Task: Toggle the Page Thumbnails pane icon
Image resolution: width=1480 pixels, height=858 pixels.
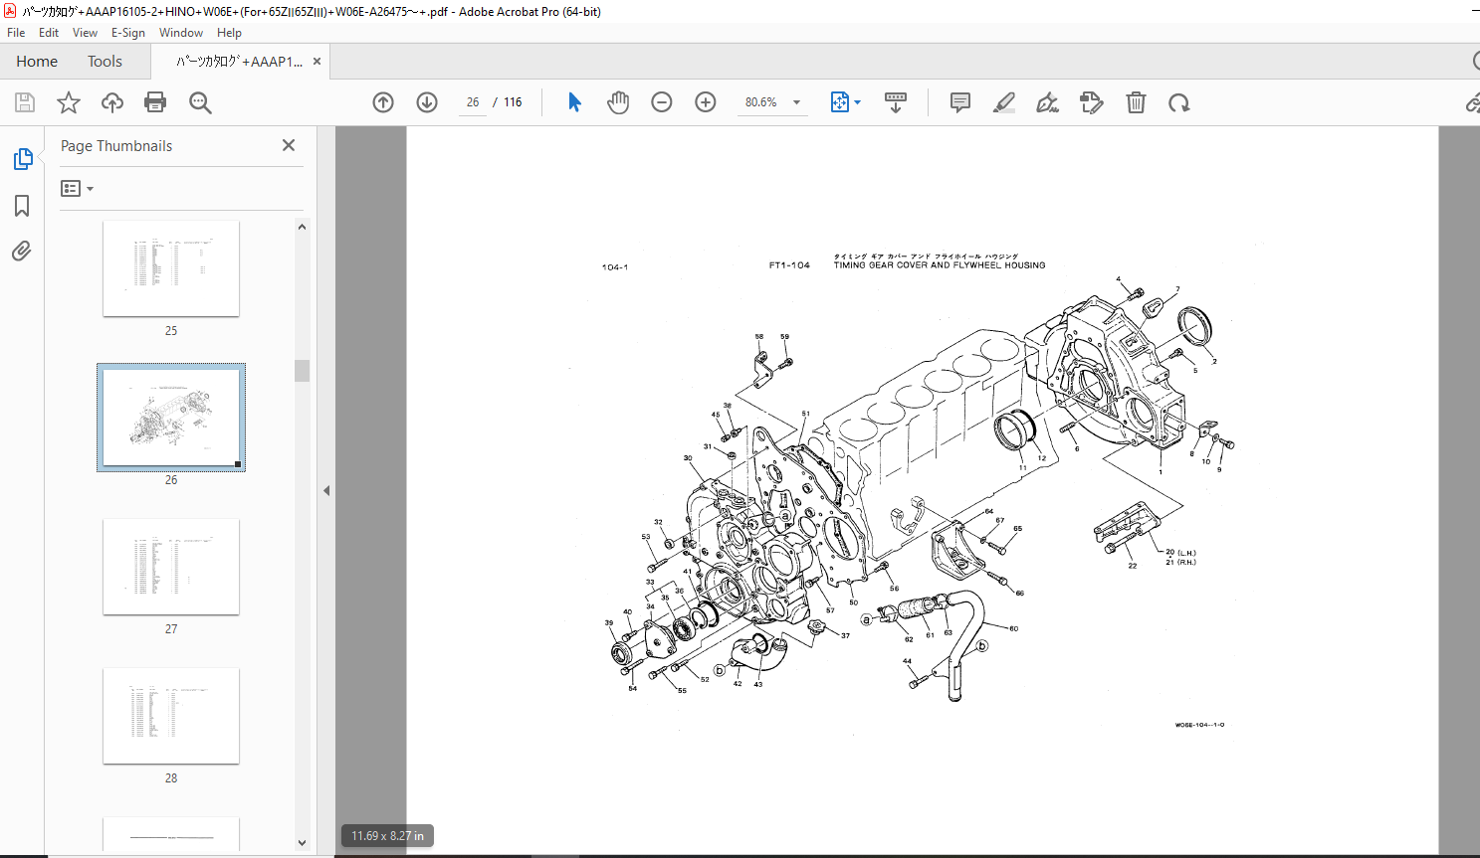Action: (x=22, y=159)
